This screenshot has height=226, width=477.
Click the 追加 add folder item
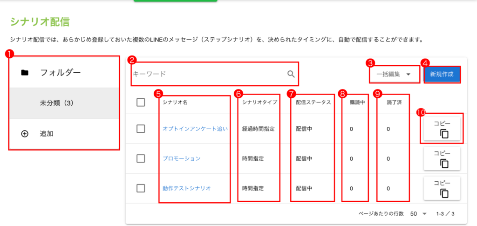click(x=47, y=134)
